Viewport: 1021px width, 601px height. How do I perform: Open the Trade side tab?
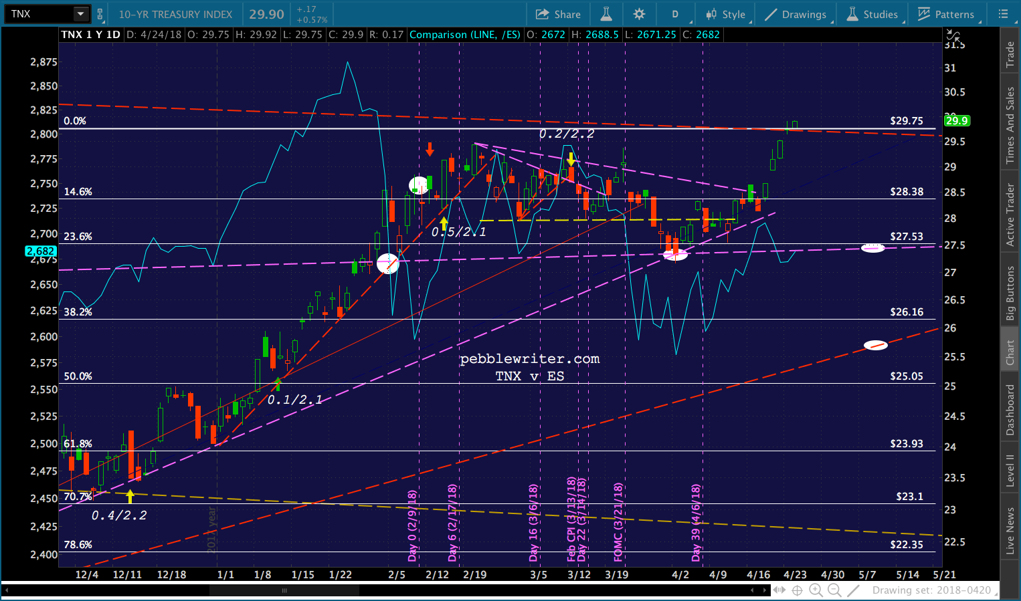point(1010,53)
